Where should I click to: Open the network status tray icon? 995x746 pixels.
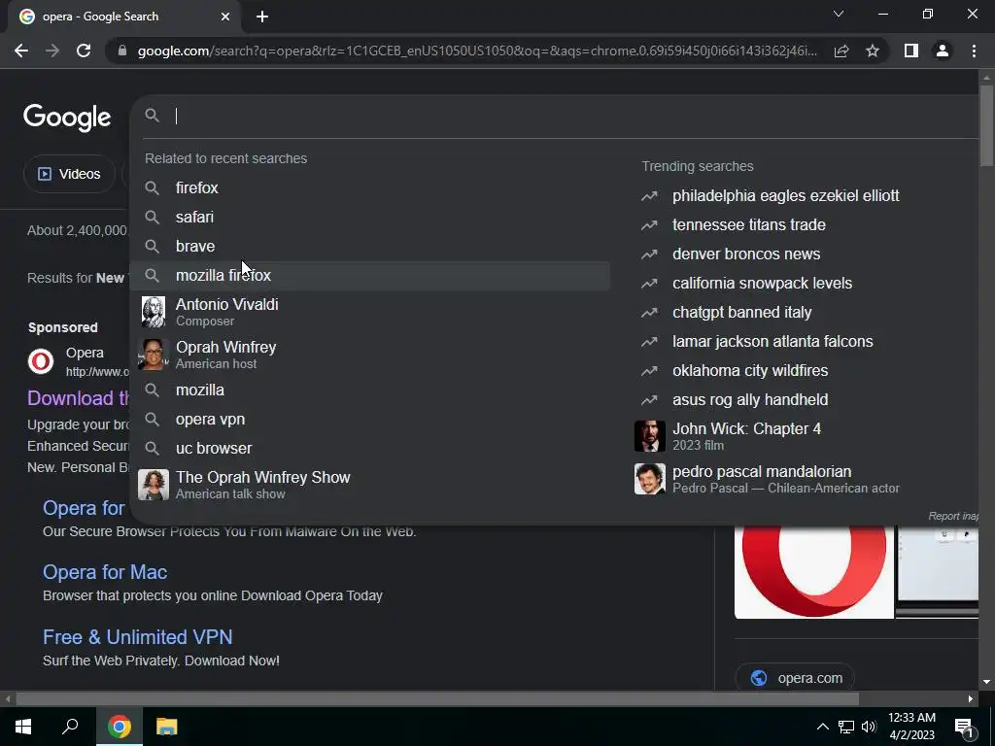coord(846,727)
